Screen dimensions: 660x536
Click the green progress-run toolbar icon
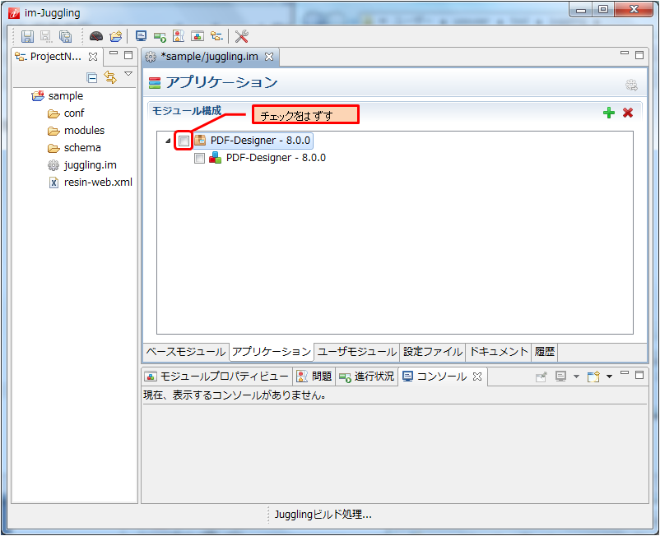pyautogui.click(x=160, y=37)
